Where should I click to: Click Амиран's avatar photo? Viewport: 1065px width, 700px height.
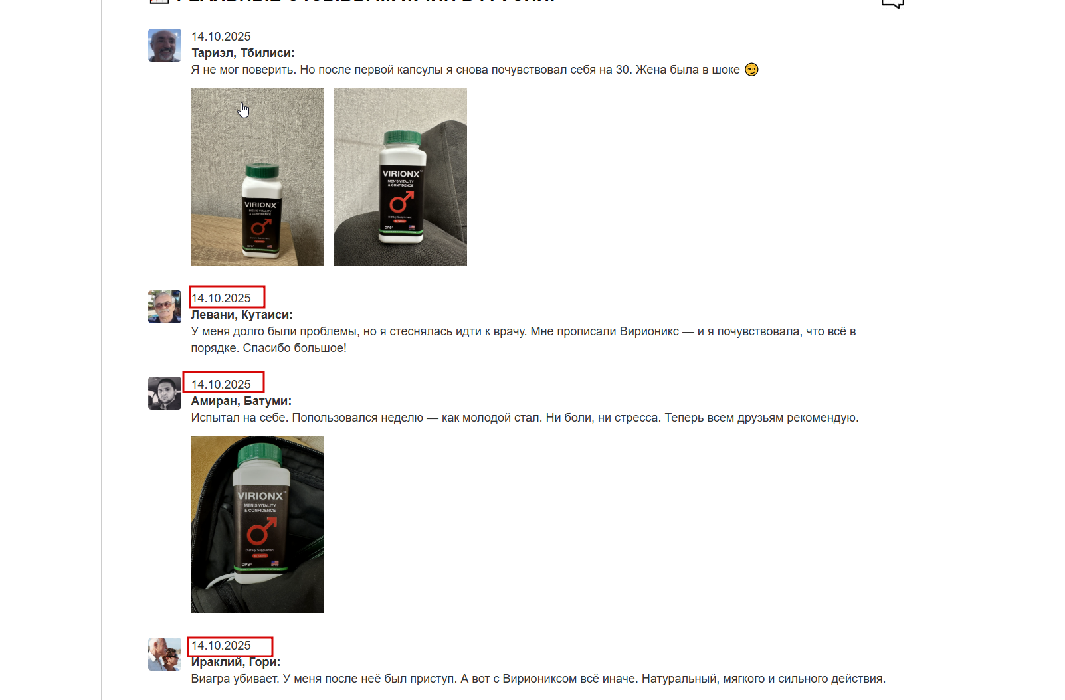[165, 393]
